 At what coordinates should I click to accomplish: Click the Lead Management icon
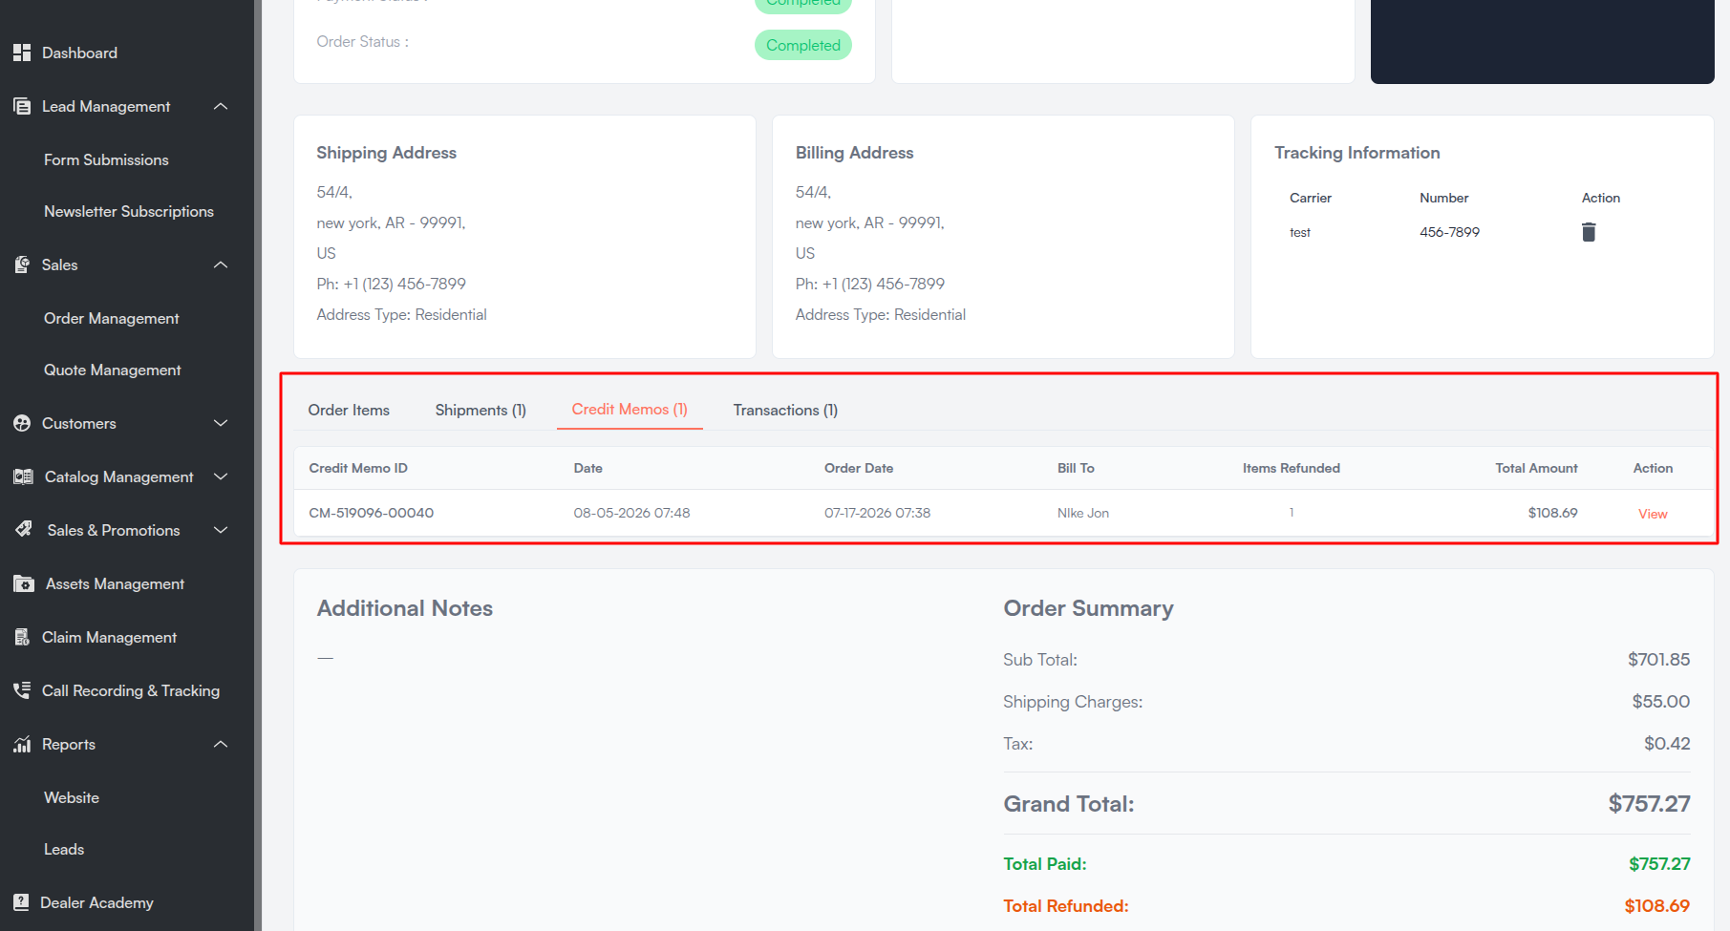click(22, 106)
